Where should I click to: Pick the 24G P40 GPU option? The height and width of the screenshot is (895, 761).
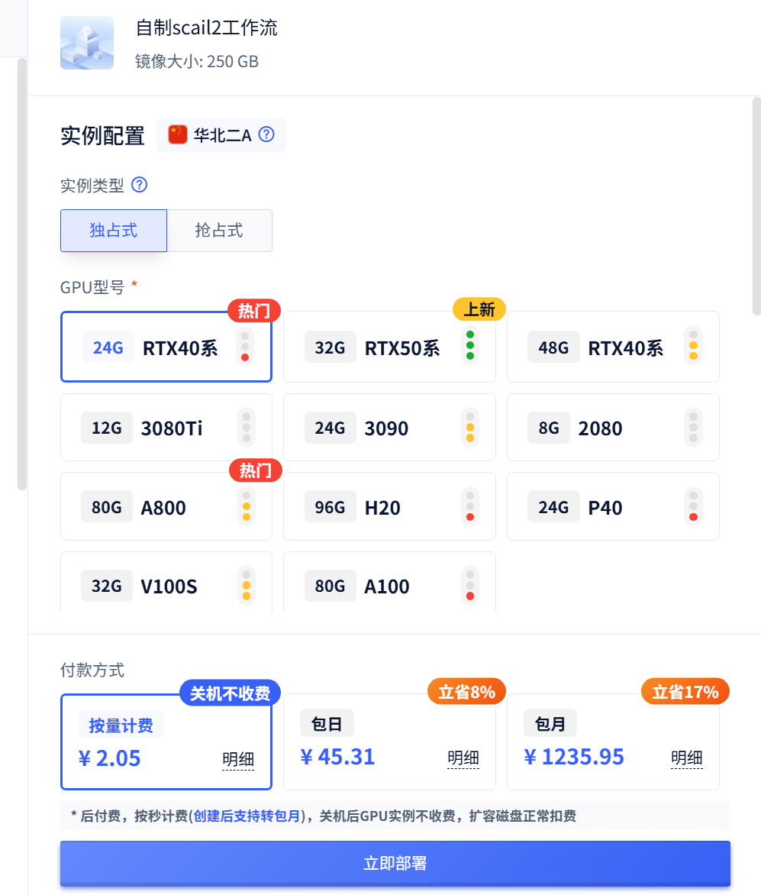pos(613,507)
